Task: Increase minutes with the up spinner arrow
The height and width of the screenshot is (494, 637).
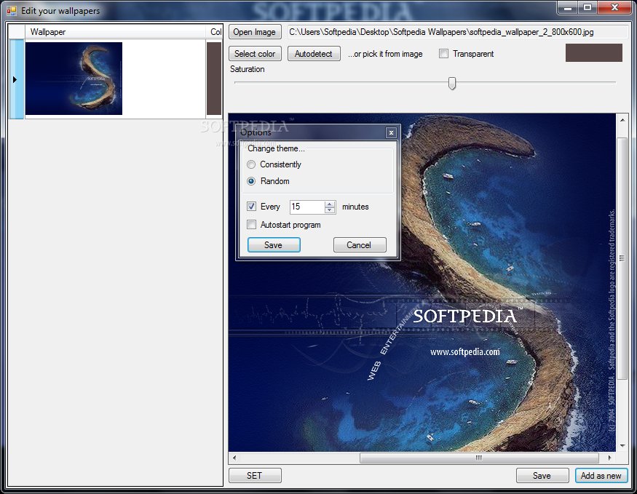Action: tap(330, 204)
